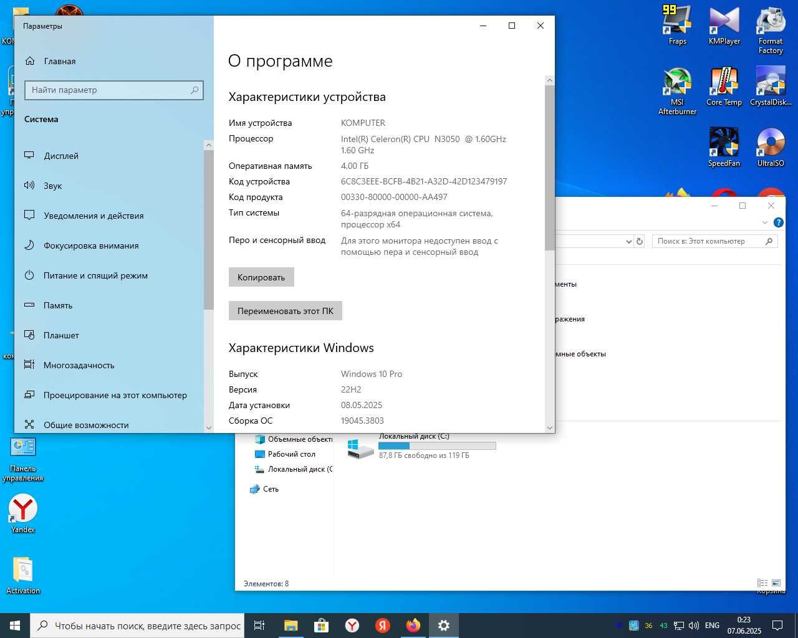
Task: Open Microsoft Store from the taskbar
Action: point(321,626)
